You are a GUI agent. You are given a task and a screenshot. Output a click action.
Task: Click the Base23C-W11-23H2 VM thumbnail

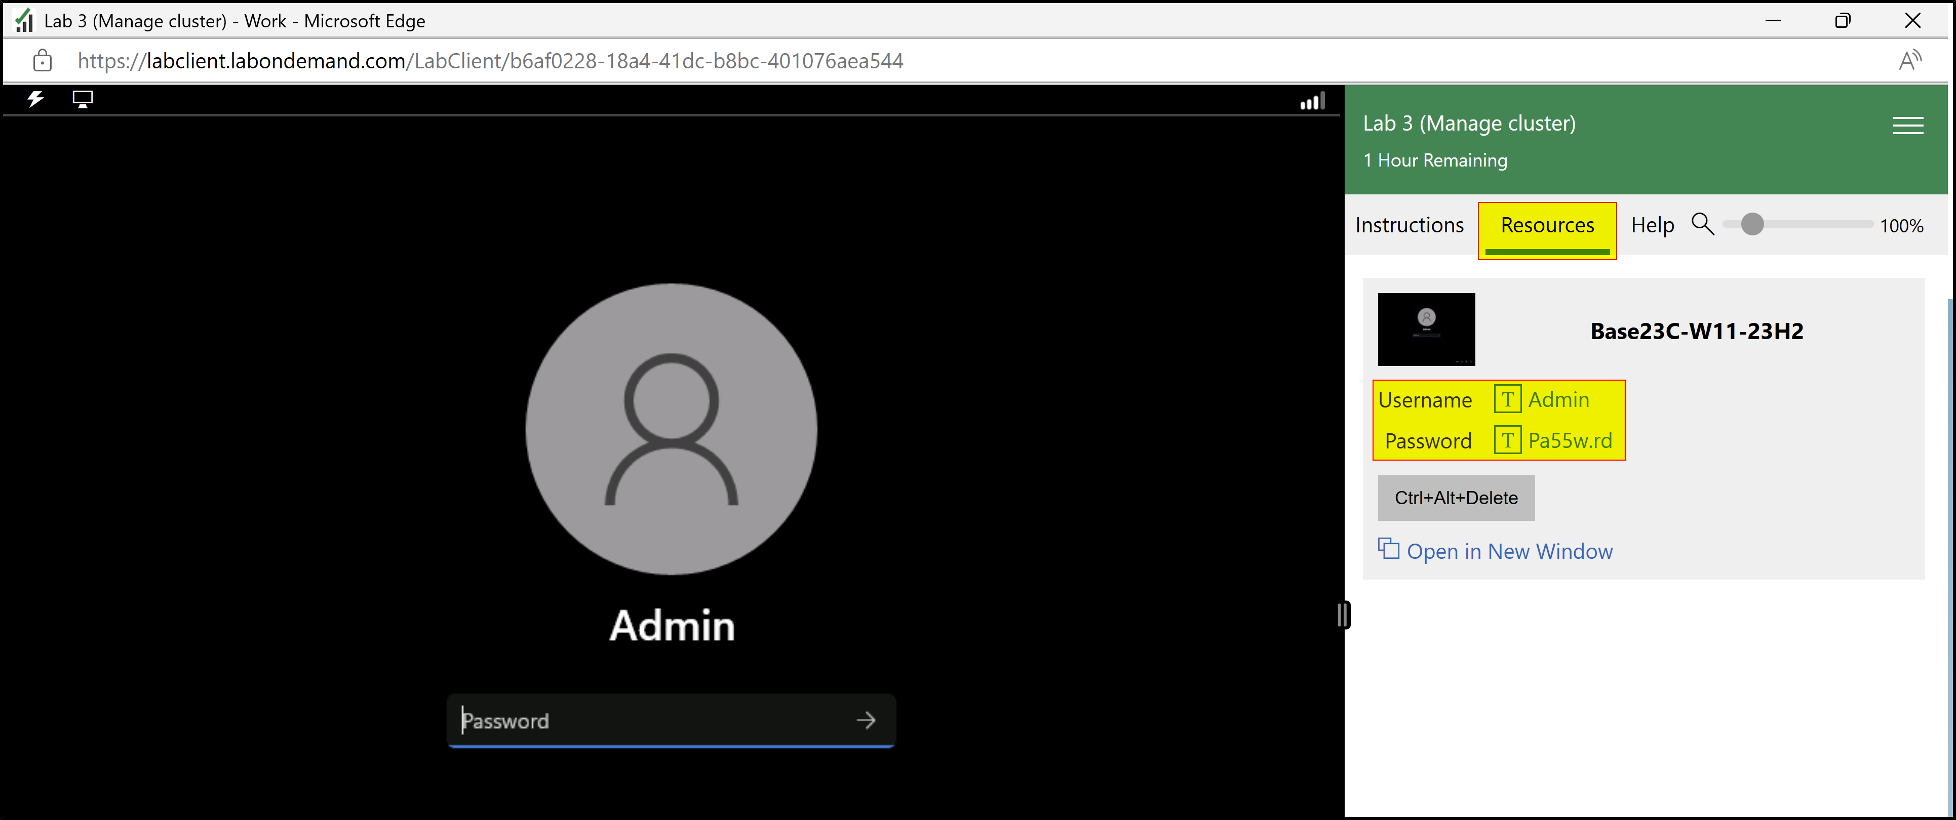[x=1426, y=329]
